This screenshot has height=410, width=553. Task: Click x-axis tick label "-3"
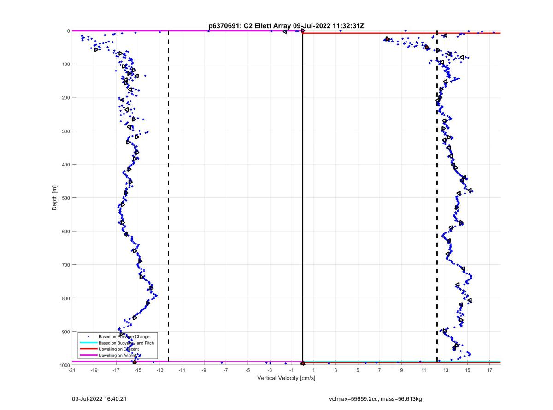pos(270,370)
